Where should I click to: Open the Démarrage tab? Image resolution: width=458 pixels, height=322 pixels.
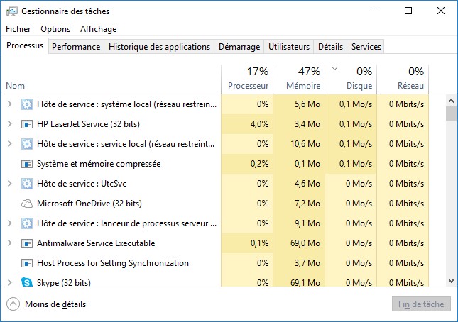click(239, 47)
